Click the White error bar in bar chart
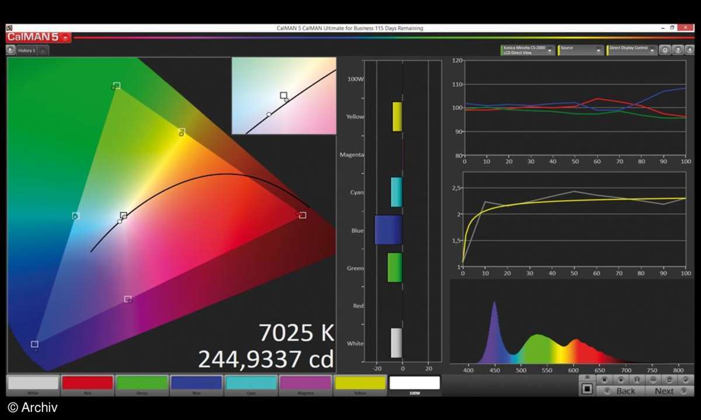This screenshot has width=701, height=420. (x=397, y=343)
